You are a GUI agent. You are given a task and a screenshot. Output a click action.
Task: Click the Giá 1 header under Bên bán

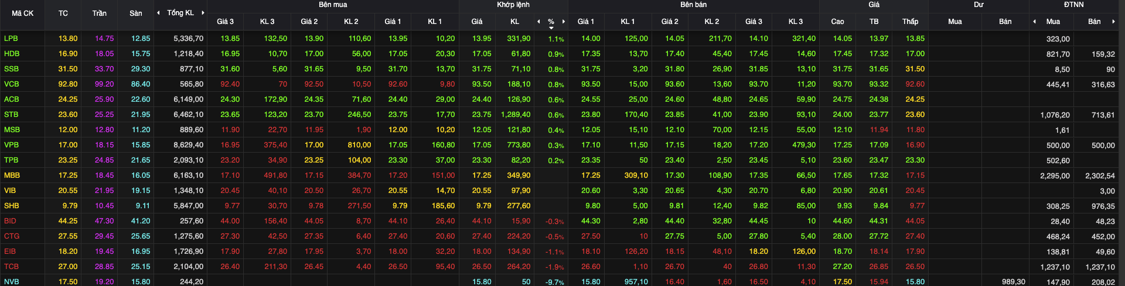coord(586,22)
